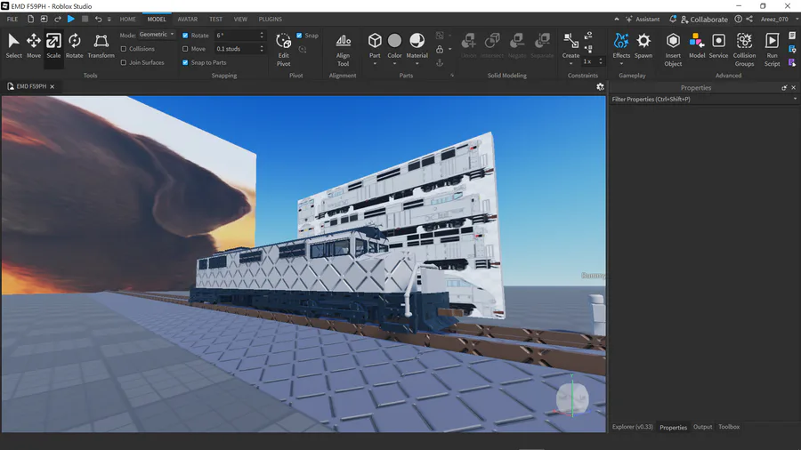Click the Model button in Advanced
The height and width of the screenshot is (450, 801).
697,45
